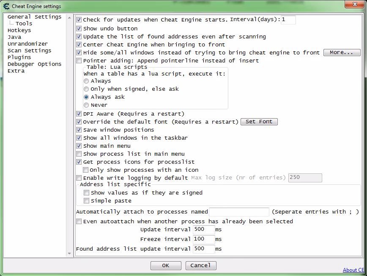This screenshot has height=276, width=367.
Task: Click the tree panel's scroll-down arrow
Action: tap(69, 254)
